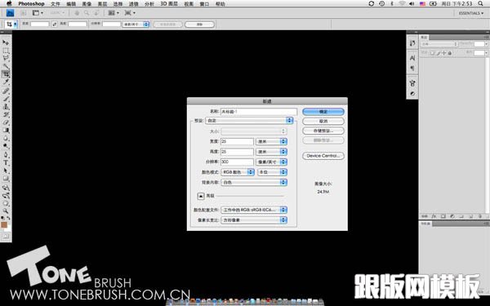490x306 pixels.
Task: Select the Zoom magnifier tool
Action: click(6, 211)
